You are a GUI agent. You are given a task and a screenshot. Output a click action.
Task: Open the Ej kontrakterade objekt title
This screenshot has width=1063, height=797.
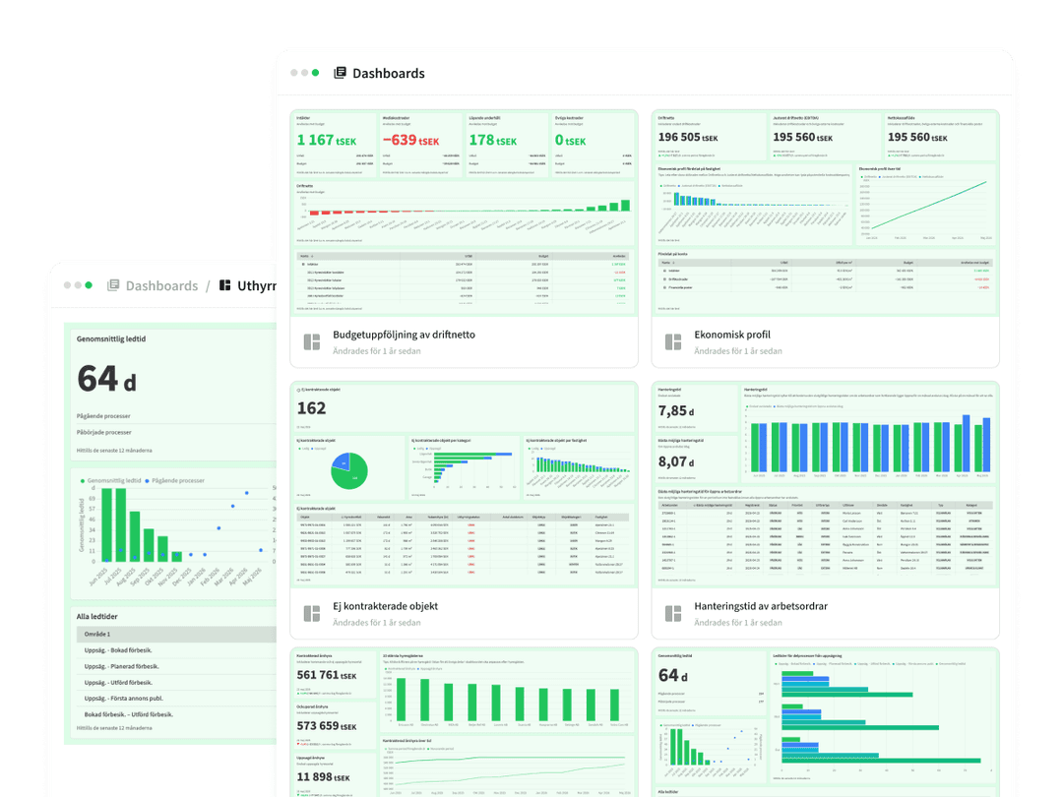point(385,606)
